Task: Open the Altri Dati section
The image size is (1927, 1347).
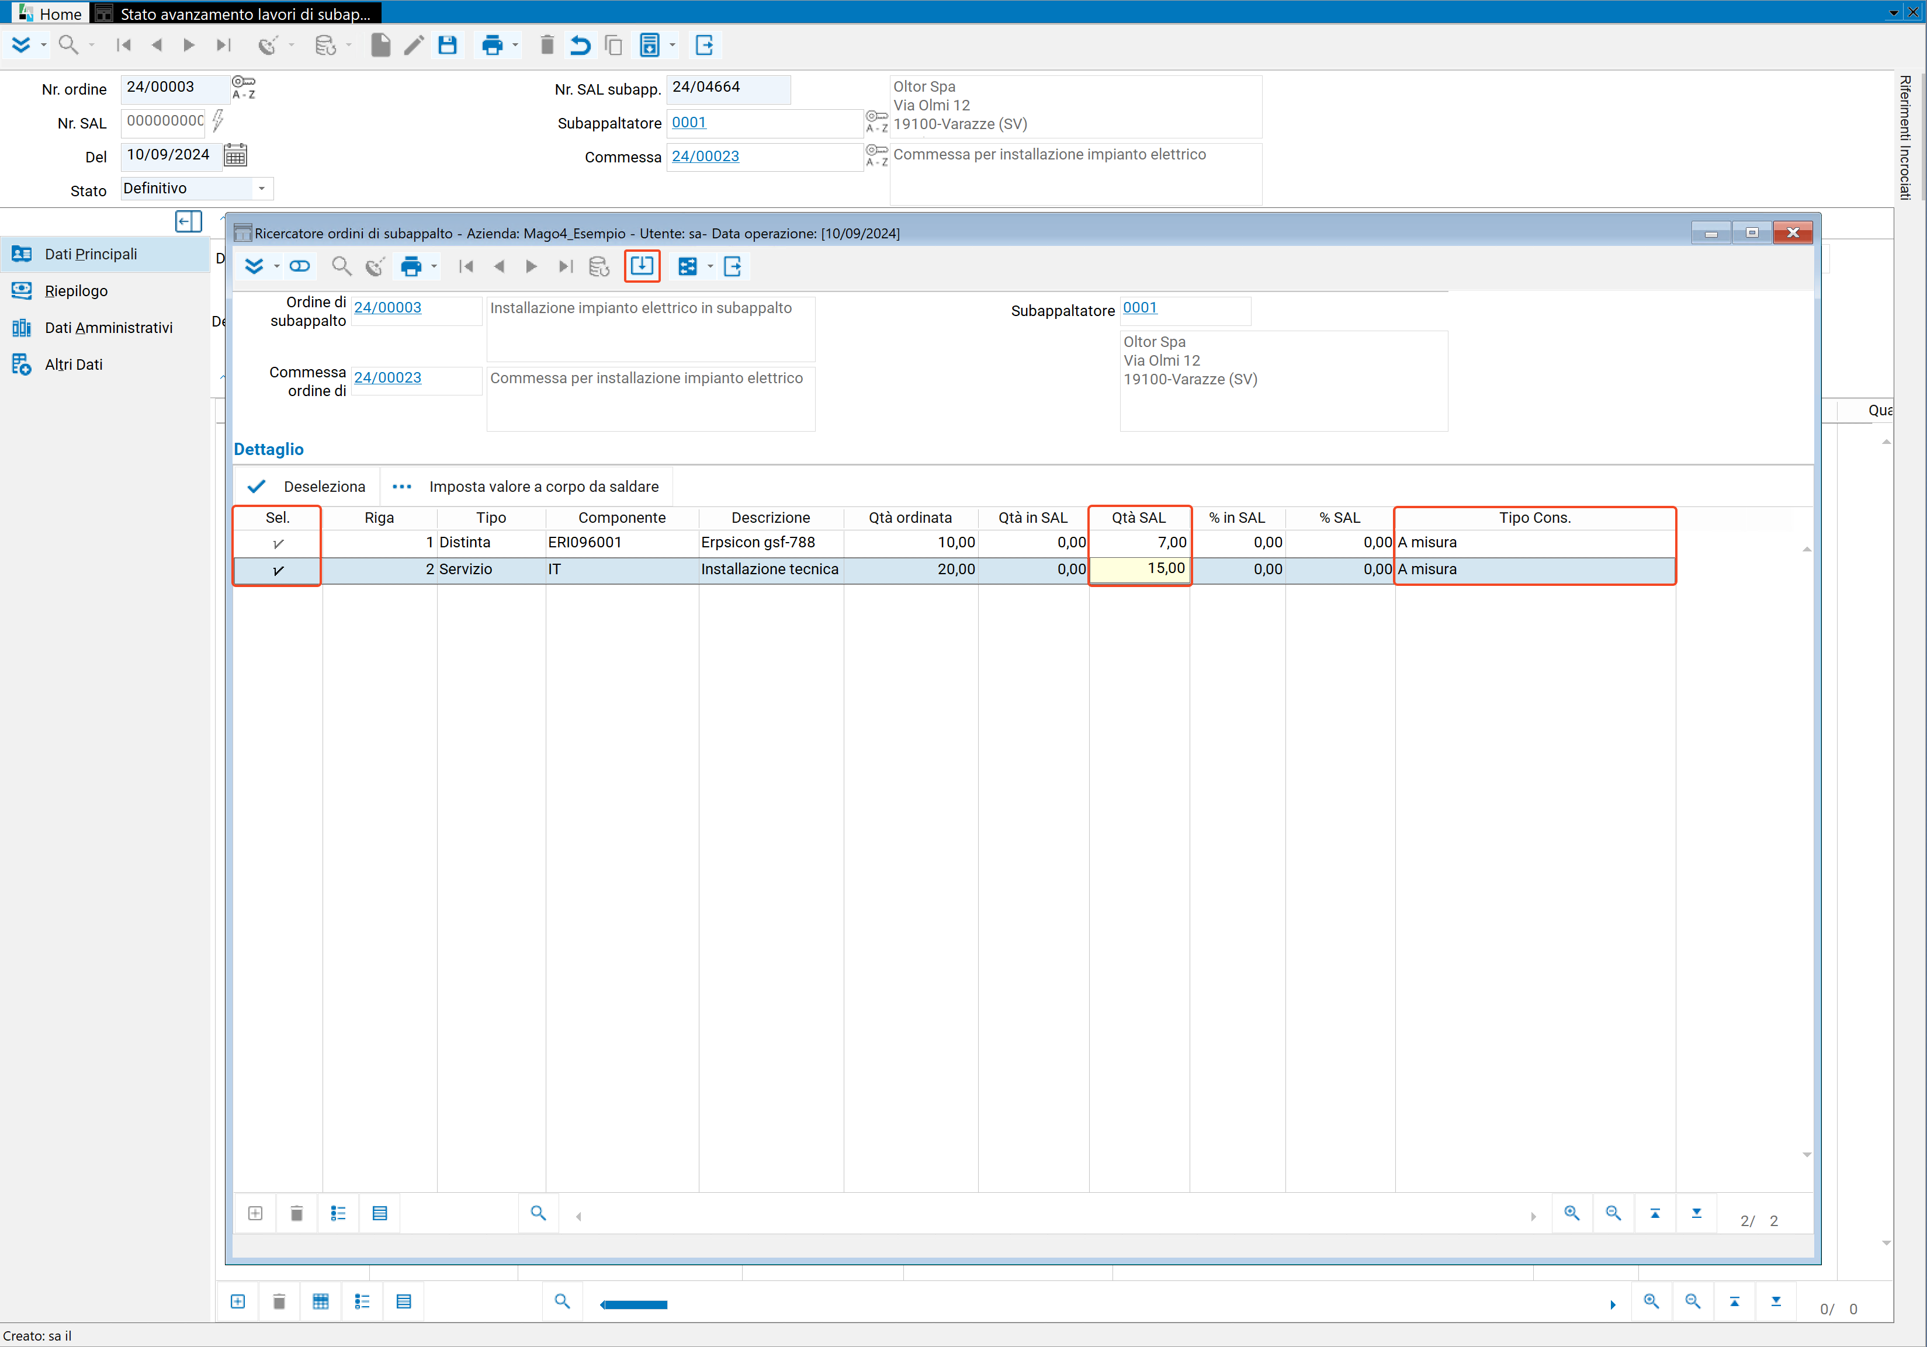Action: coord(105,364)
